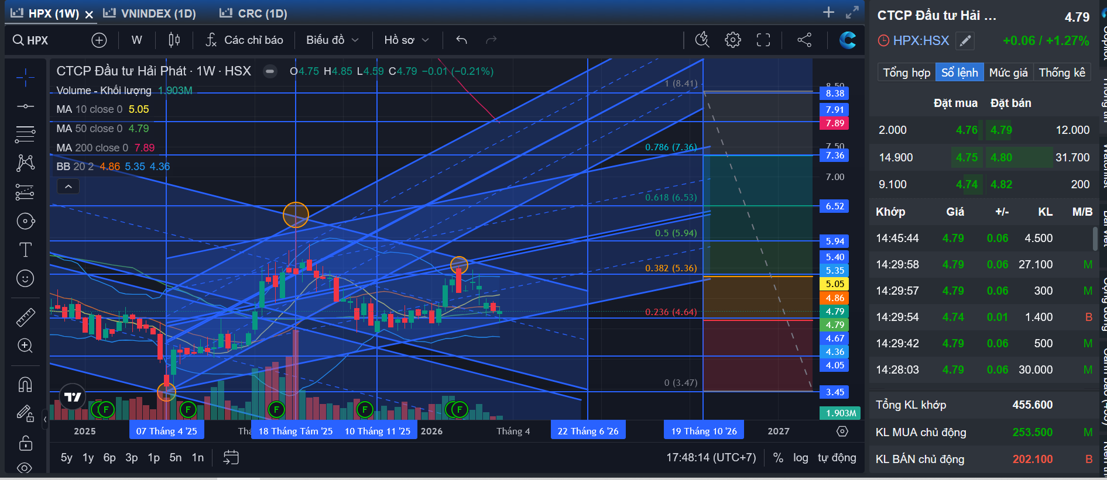Expand the chart panel with diagonal arrows
Screen dimensions: 1107x480
pyautogui.click(x=852, y=12)
